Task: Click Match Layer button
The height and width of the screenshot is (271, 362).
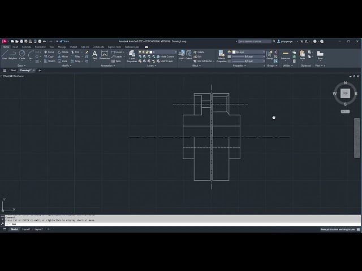Action: pos(165,61)
